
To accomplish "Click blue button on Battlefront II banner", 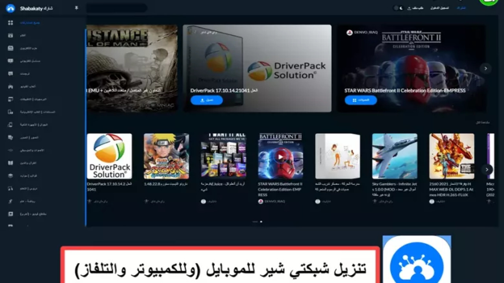I will tap(361, 100).
